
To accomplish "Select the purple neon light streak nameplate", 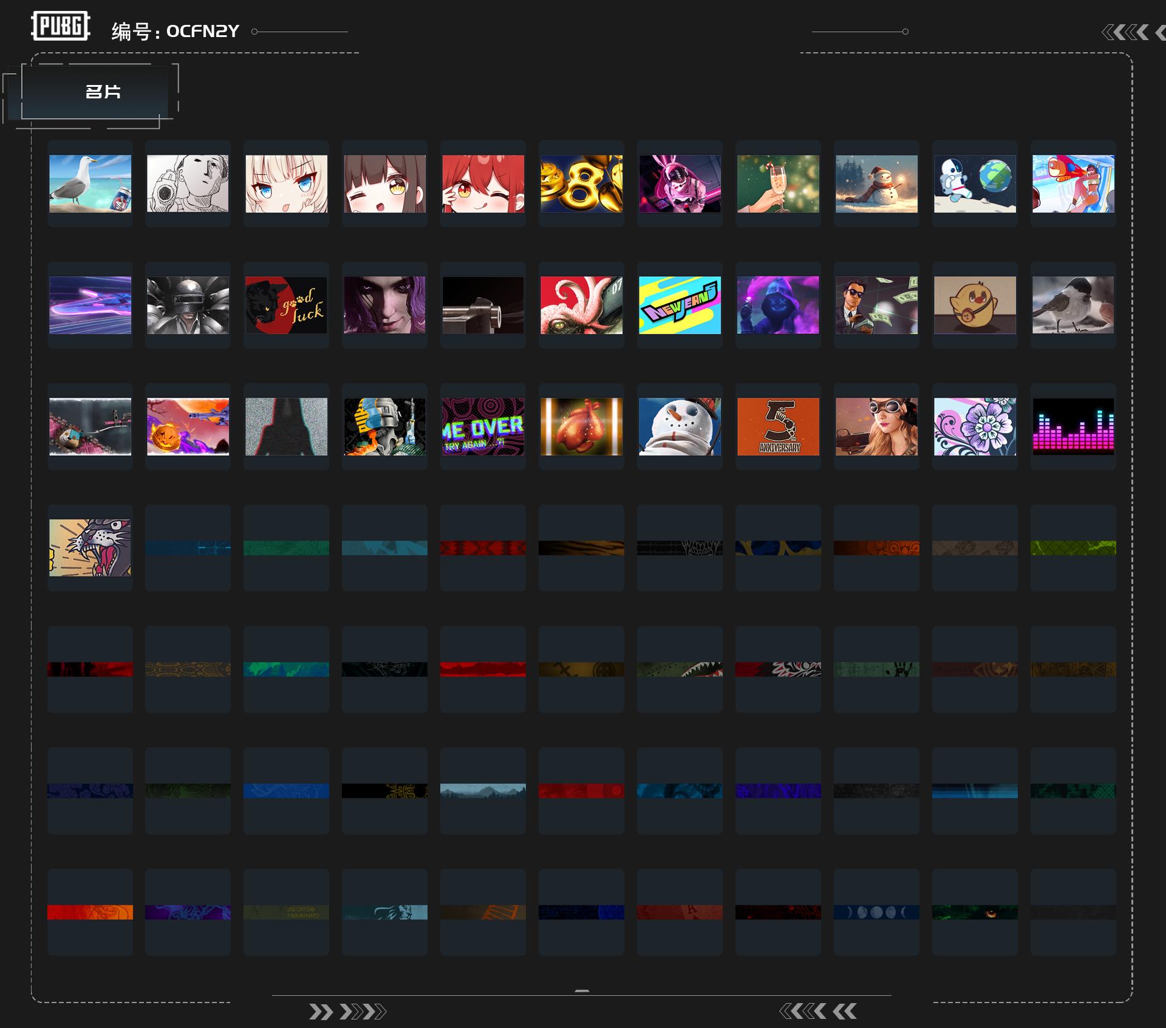I will coord(90,305).
